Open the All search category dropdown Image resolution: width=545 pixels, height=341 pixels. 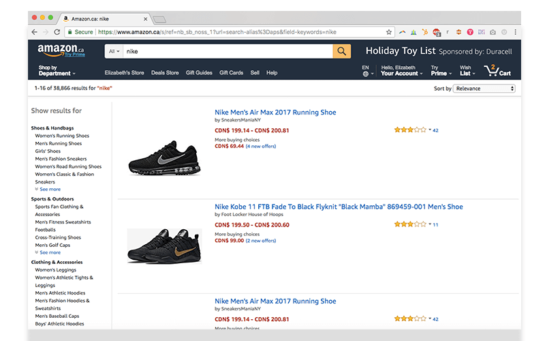pos(114,51)
